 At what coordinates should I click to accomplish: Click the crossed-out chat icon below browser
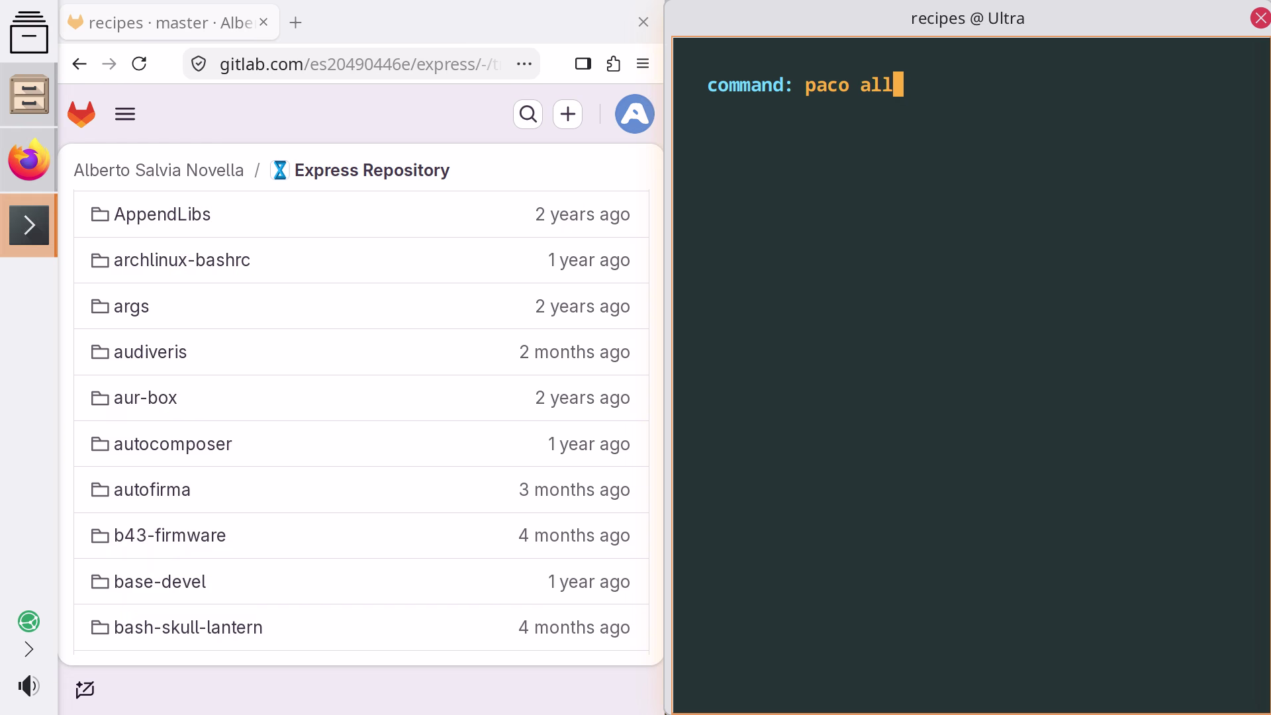[x=85, y=690]
